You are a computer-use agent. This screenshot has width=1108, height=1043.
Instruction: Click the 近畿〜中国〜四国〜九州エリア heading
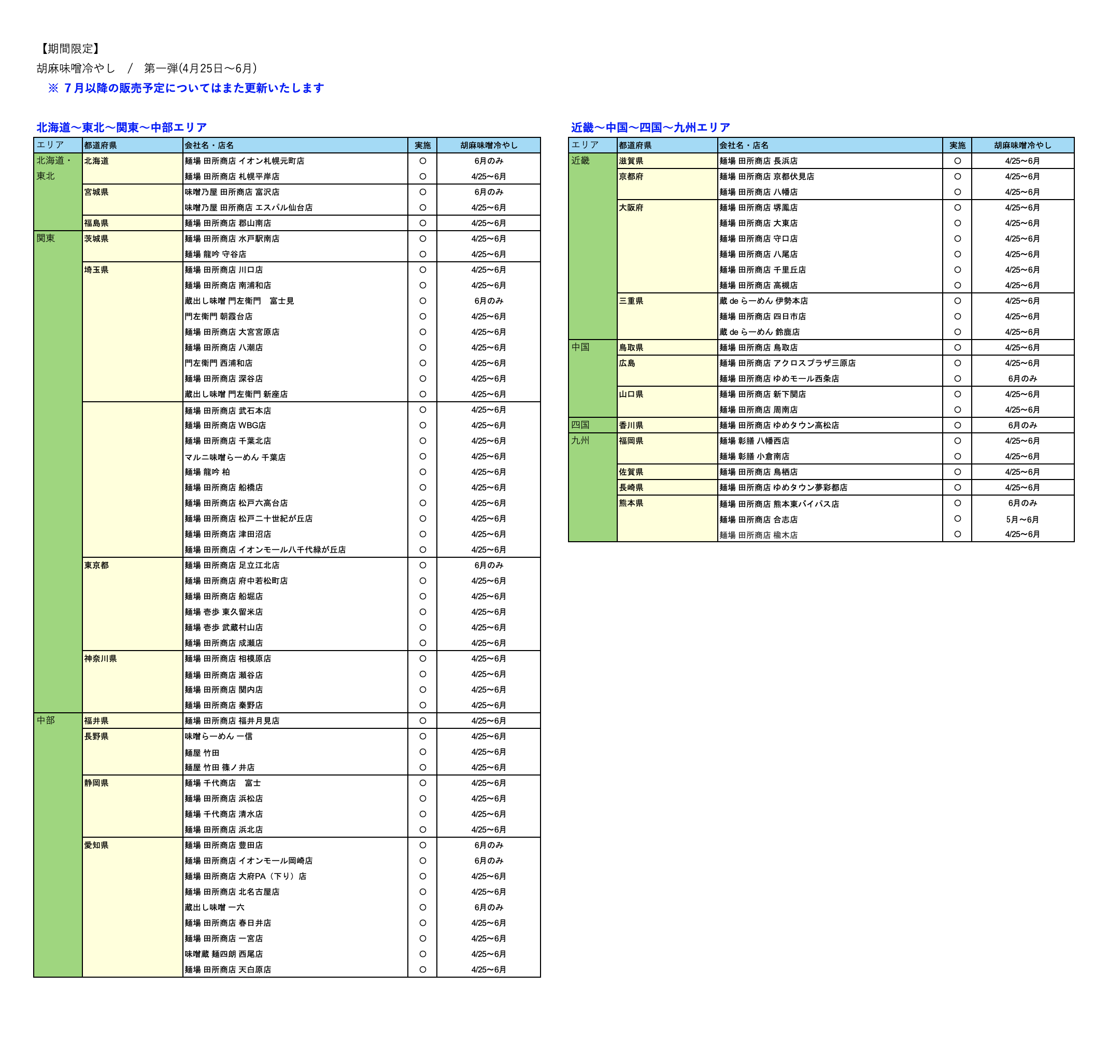(650, 127)
